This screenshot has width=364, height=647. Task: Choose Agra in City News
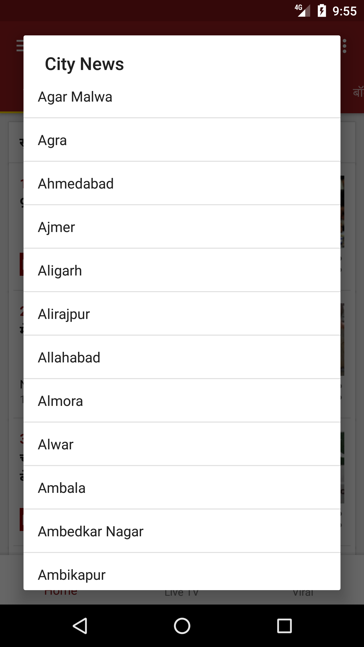pyautogui.click(x=182, y=140)
